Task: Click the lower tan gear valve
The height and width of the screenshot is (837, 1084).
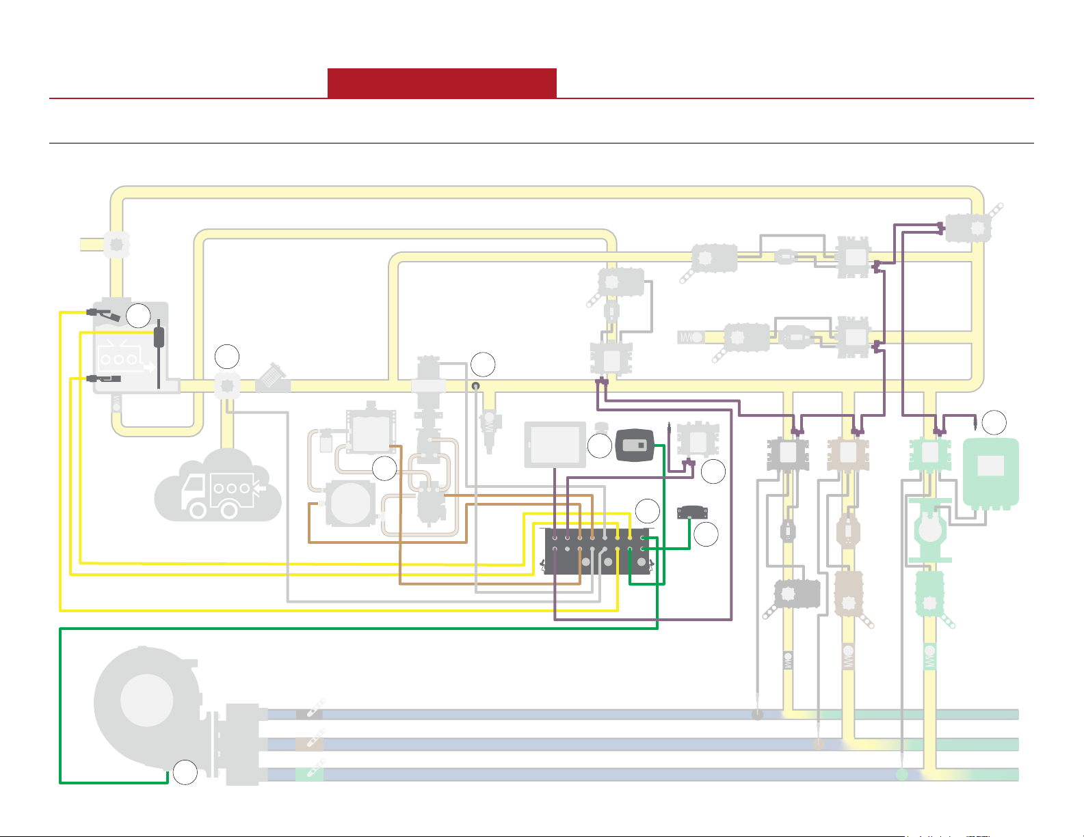Action: point(849,594)
